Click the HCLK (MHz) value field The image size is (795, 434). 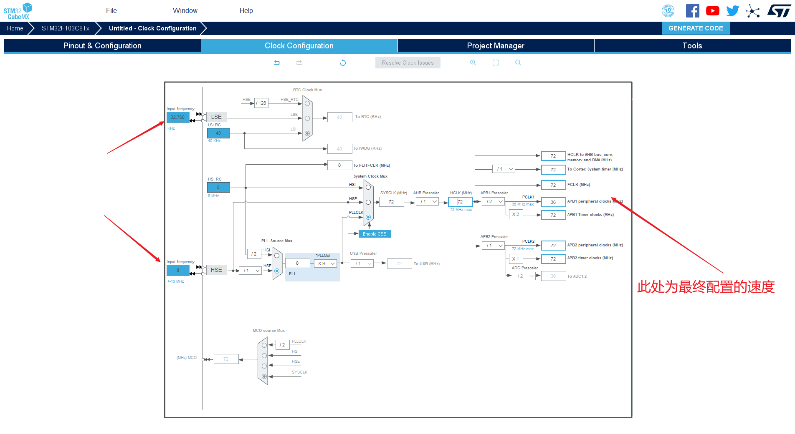(460, 202)
